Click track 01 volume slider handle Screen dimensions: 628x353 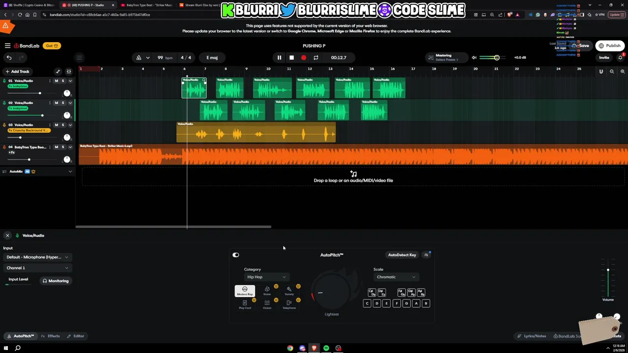(40, 93)
